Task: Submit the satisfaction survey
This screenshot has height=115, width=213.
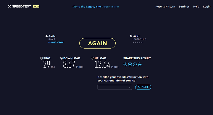Action: (x=143, y=87)
